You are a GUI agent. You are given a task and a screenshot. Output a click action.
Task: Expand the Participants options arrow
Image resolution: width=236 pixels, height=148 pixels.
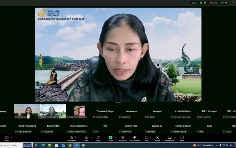point(79,138)
